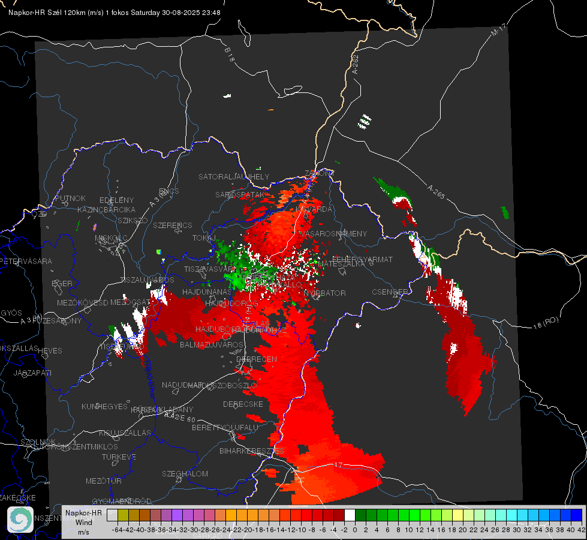
Task: Click the KISUJSZALLAS label
Action: pyautogui.click(x=125, y=433)
